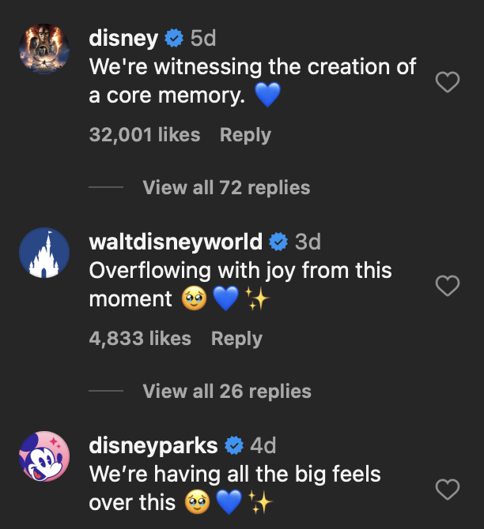The image size is (484, 529).
Task: Open the disney username link
Action: 123,38
